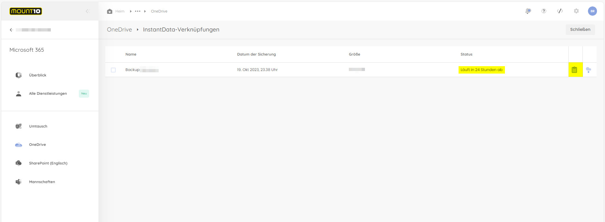Open the help question mark icon

pyautogui.click(x=544, y=11)
